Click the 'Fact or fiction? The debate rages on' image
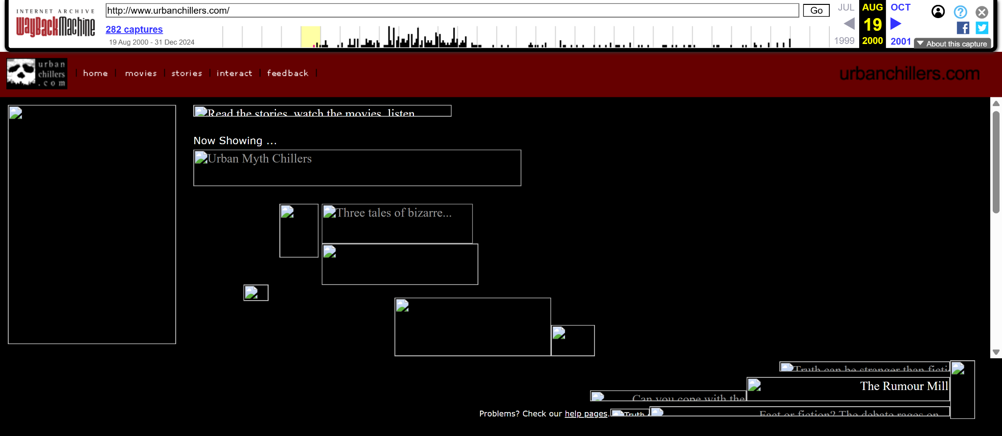The image size is (1002, 436). pyautogui.click(x=800, y=412)
